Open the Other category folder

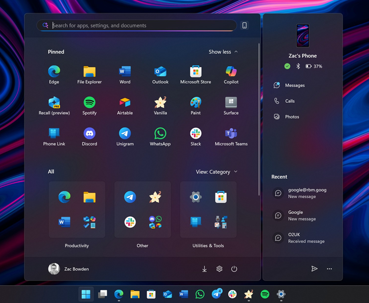coord(143,210)
